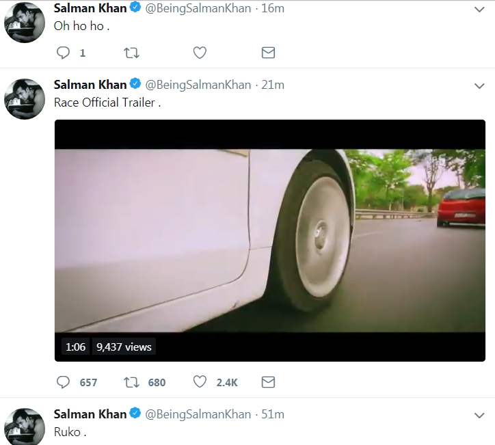Screen dimensions: 495x445
Task: Open the dropdown on the "Ruko" tweet
Action: point(479,415)
